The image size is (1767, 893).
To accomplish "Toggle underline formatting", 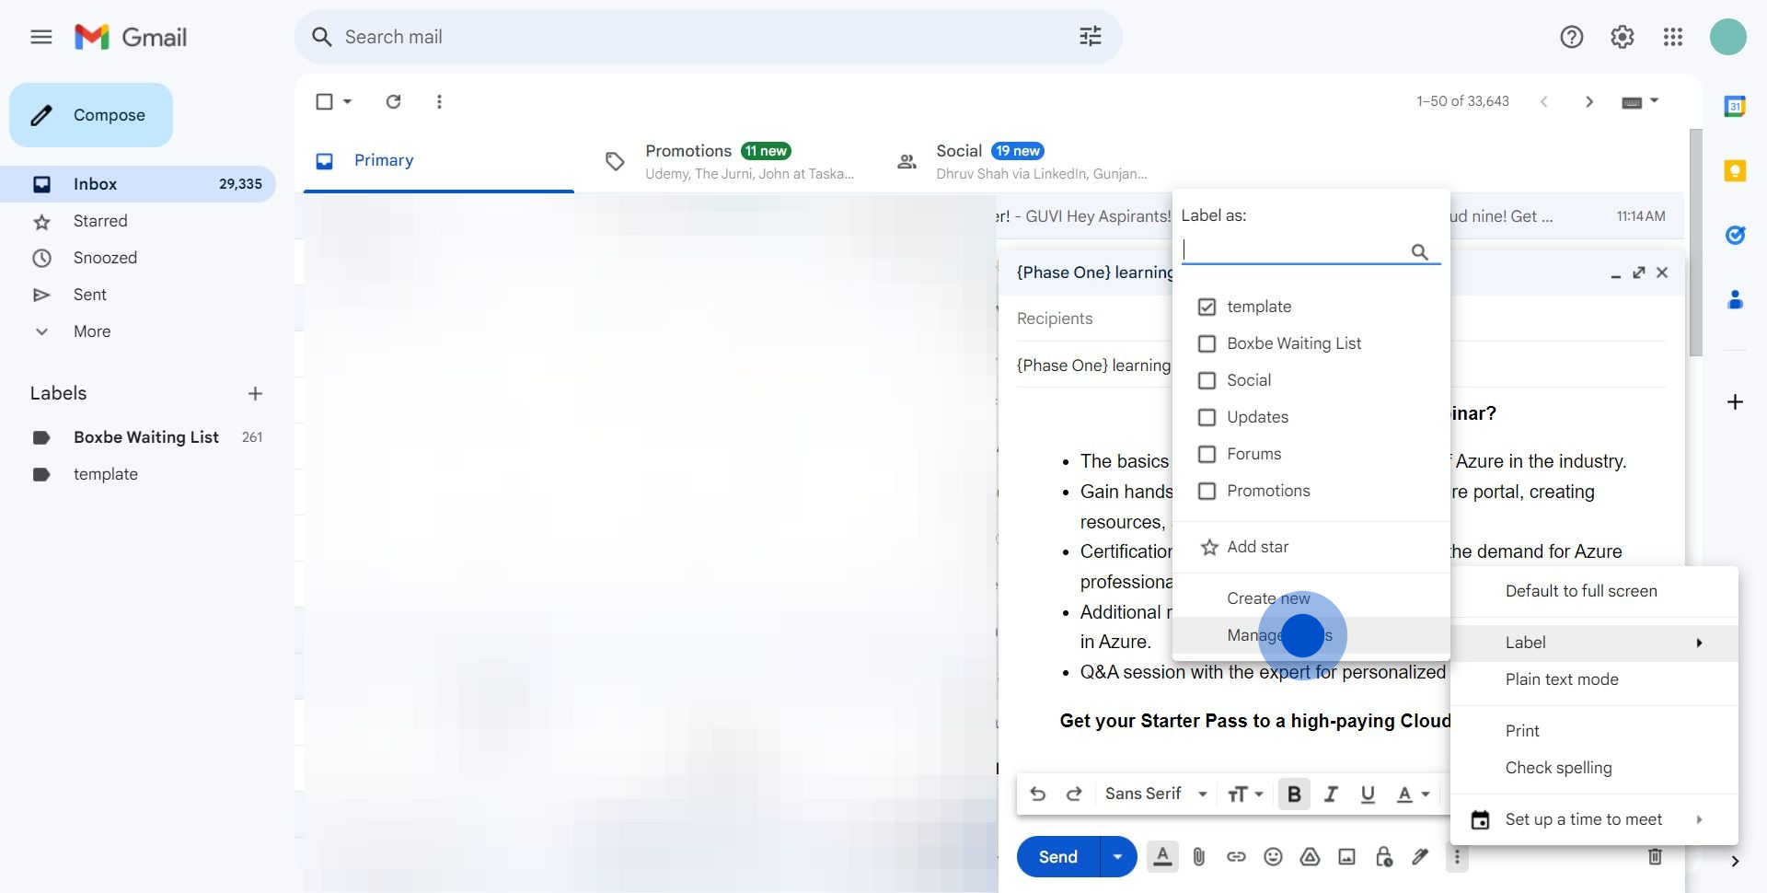I will (1368, 794).
